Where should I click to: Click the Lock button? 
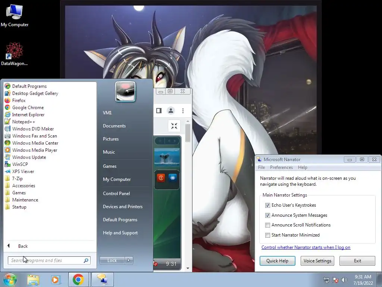[x=112, y=260]
